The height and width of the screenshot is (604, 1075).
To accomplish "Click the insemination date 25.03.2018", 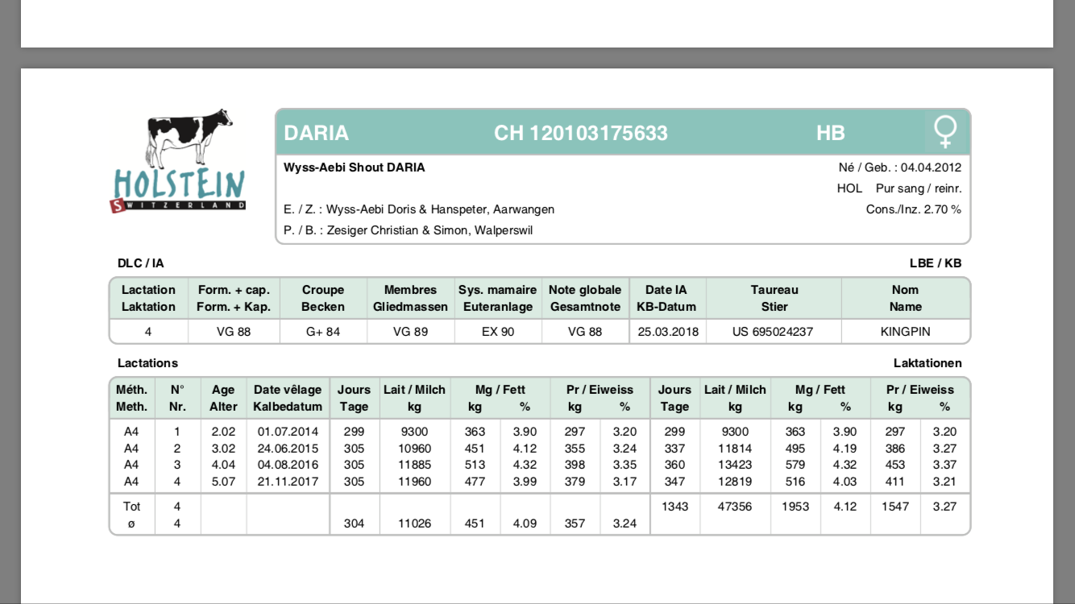I will (666, 331).
